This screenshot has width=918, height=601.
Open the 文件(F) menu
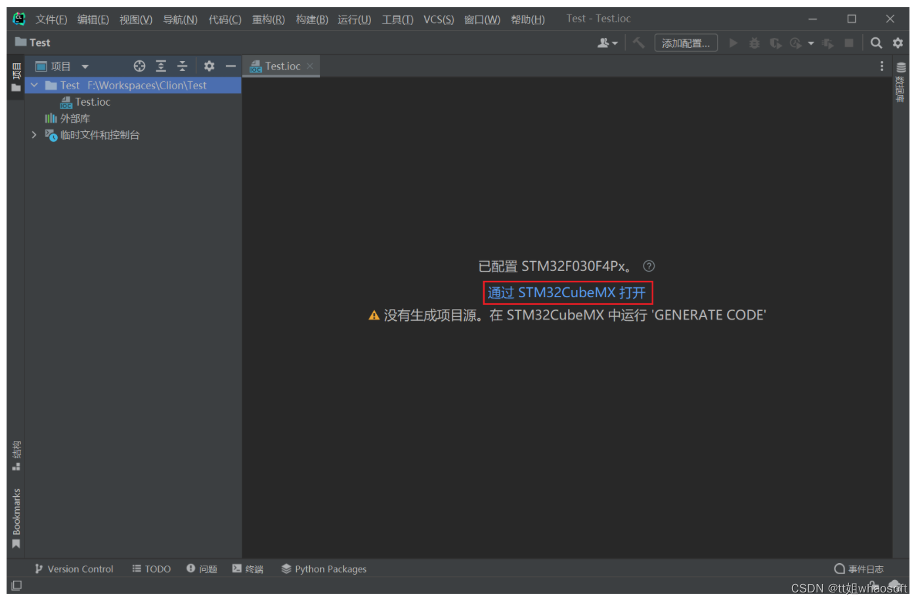click(51, 20)
